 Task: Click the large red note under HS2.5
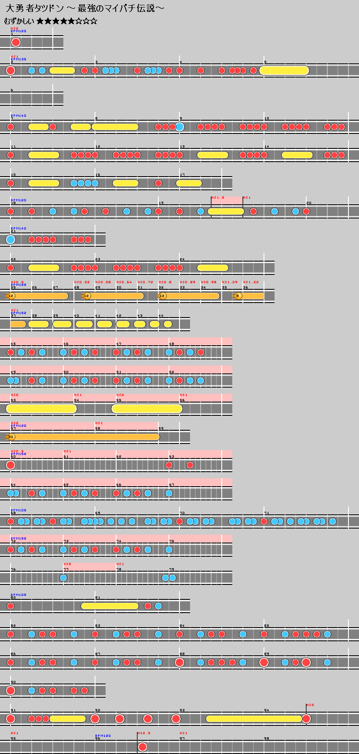click(x=142, y=747)
